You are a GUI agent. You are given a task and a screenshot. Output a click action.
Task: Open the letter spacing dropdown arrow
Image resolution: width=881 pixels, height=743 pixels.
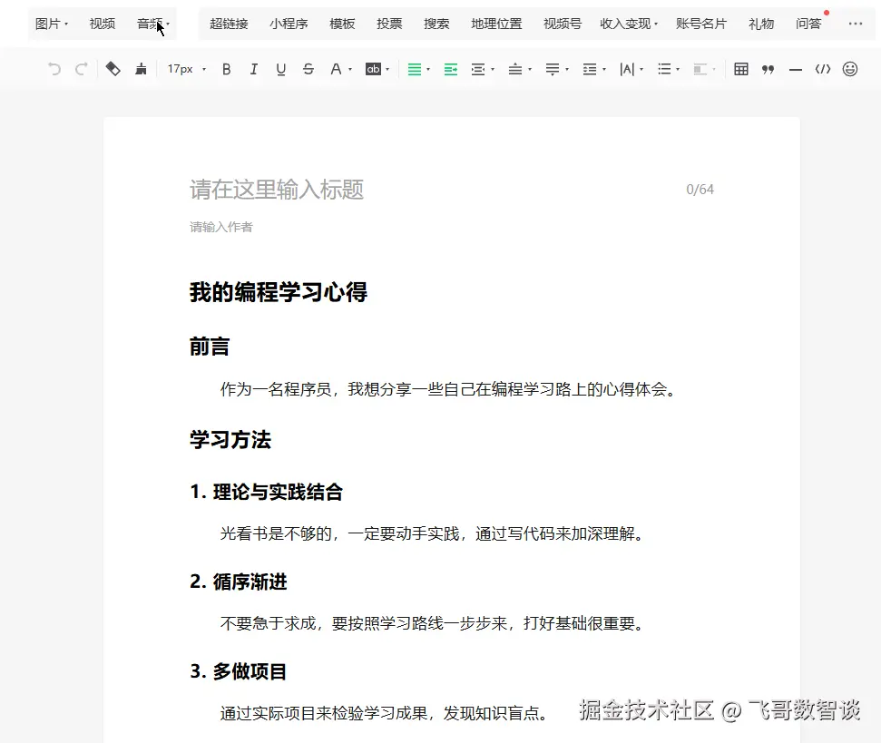(x=641, y=70)
